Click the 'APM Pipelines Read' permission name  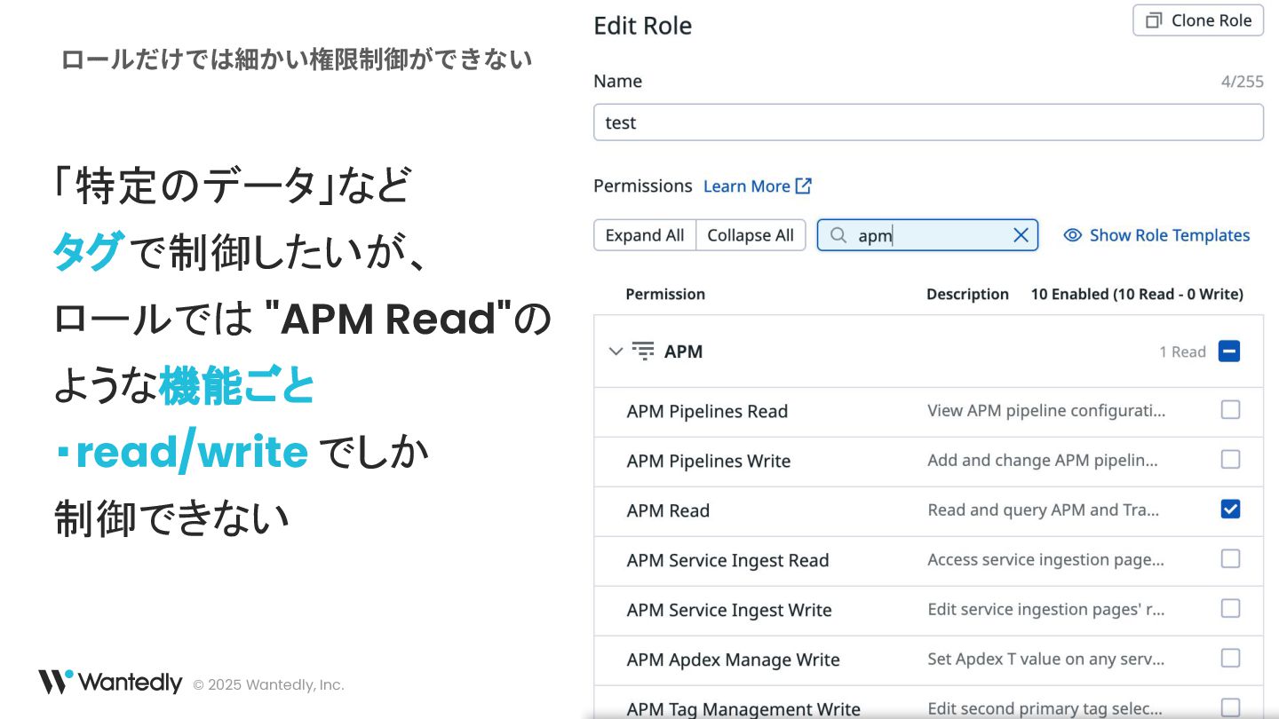[707, 411]
